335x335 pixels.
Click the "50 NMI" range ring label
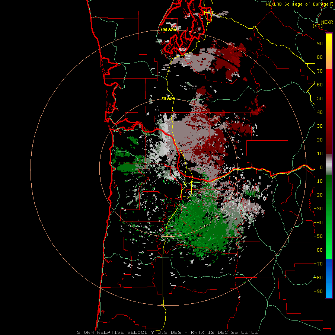click(168, 99)
